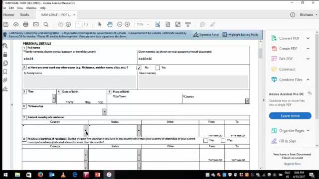Open the Window menu
The width and height of the screenshot is (319, 179).
(31, 8)
